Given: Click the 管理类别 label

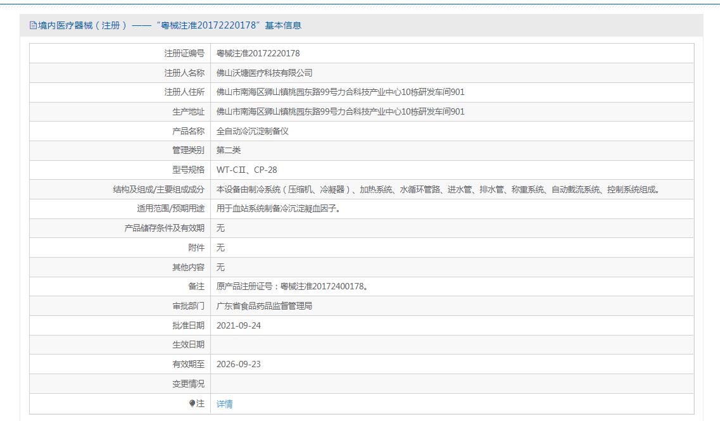Looking at the screenshot, I should point(188,151).
